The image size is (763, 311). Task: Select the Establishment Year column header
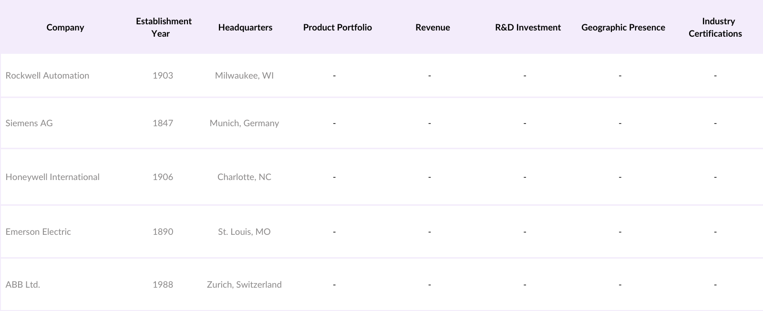pos(163,27)
